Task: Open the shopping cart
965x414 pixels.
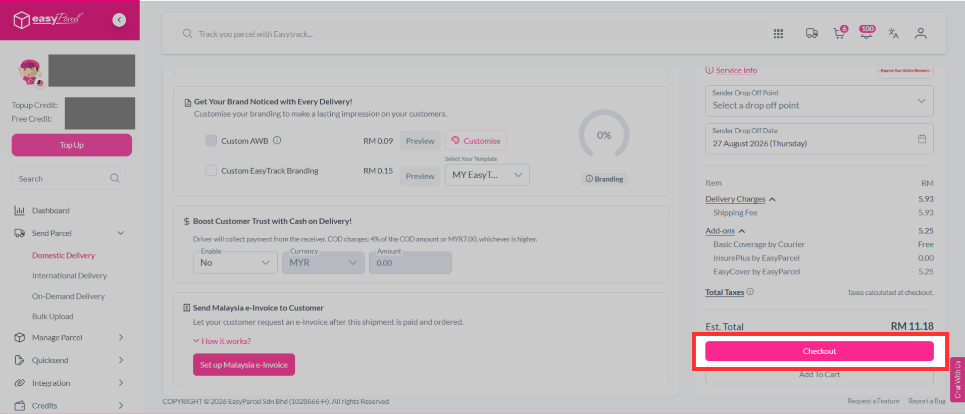Action: (839, 33)
